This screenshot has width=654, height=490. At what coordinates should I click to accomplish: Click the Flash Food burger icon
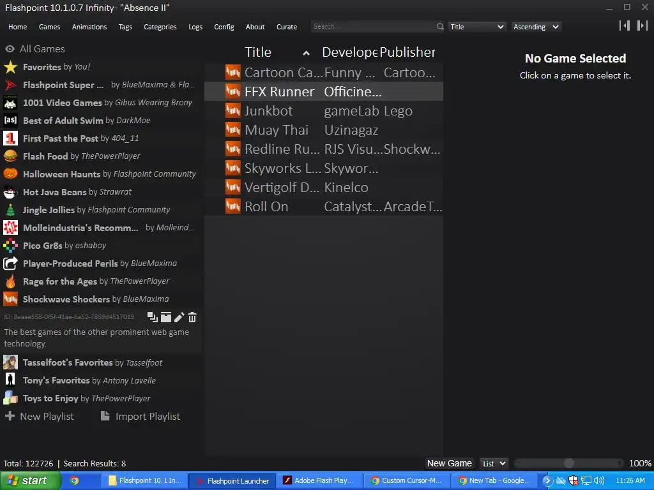tap(10, 156)
